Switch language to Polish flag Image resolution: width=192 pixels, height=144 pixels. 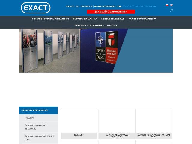[x=167, y=5]
